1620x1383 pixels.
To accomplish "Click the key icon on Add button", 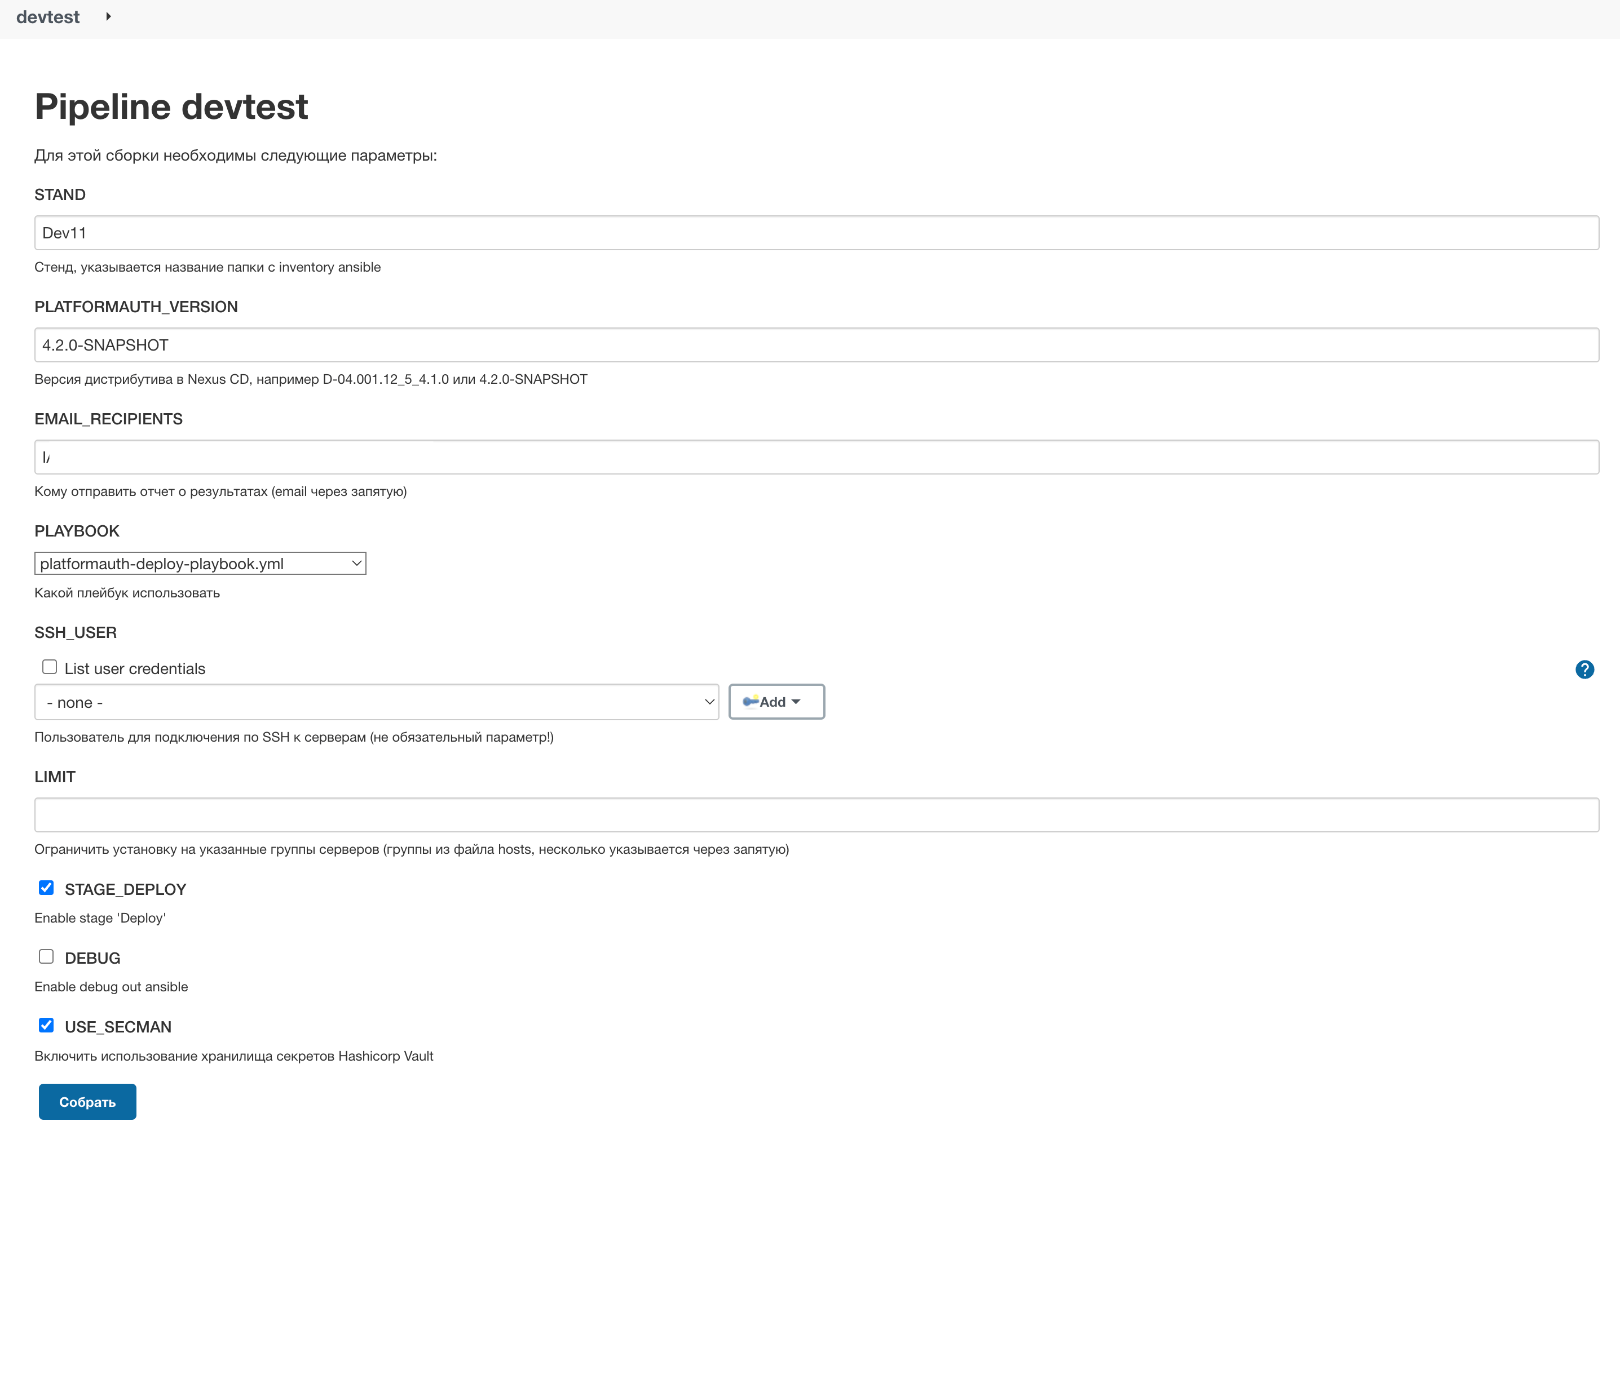I will click(750, 702).
